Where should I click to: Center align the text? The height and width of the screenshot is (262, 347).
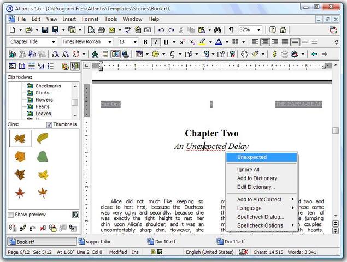click(x=265, y=42)
